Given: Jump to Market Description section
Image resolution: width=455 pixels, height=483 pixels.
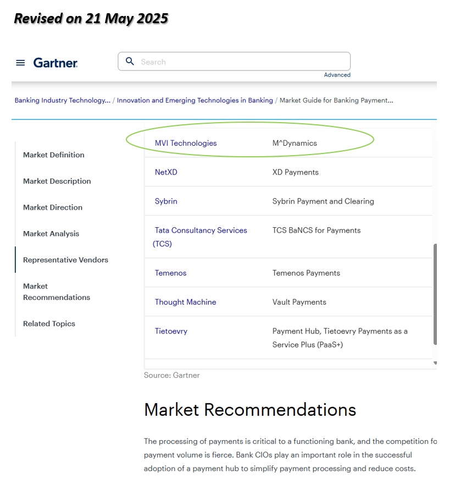Looking at the screenshot, I should [x=57, y=181].
